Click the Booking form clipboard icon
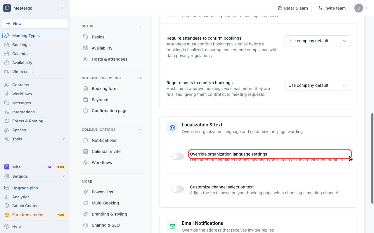The height and width of the screenshot is (233, 374). coord(86,89)
